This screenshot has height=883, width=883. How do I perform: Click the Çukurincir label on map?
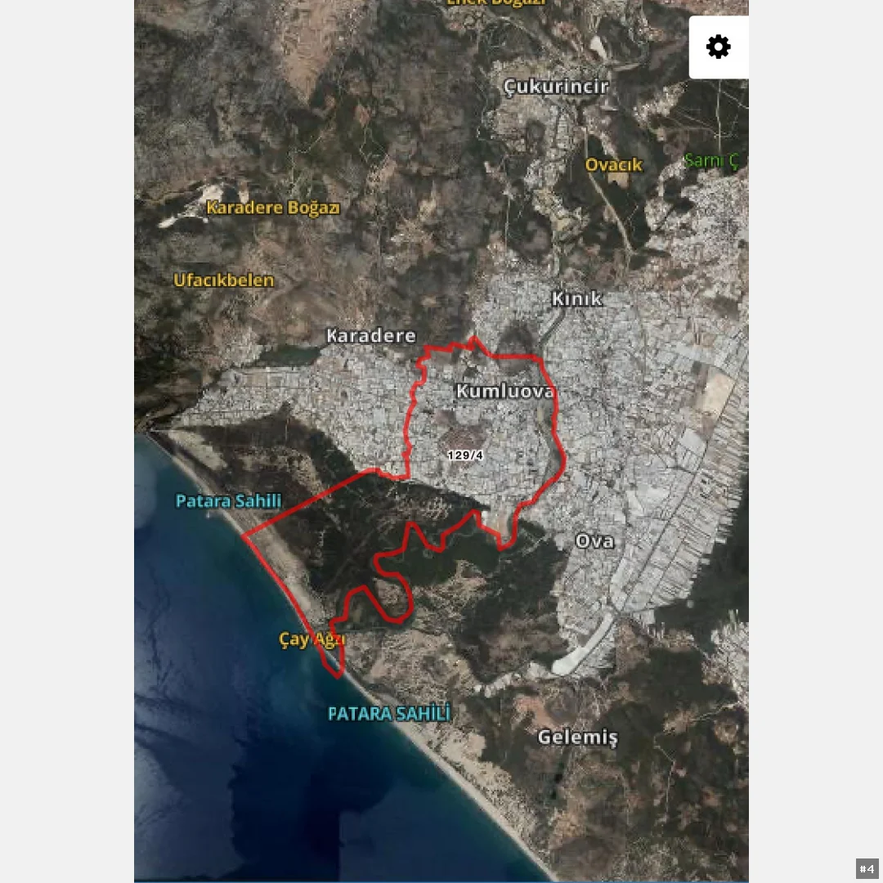coord(556,87)
